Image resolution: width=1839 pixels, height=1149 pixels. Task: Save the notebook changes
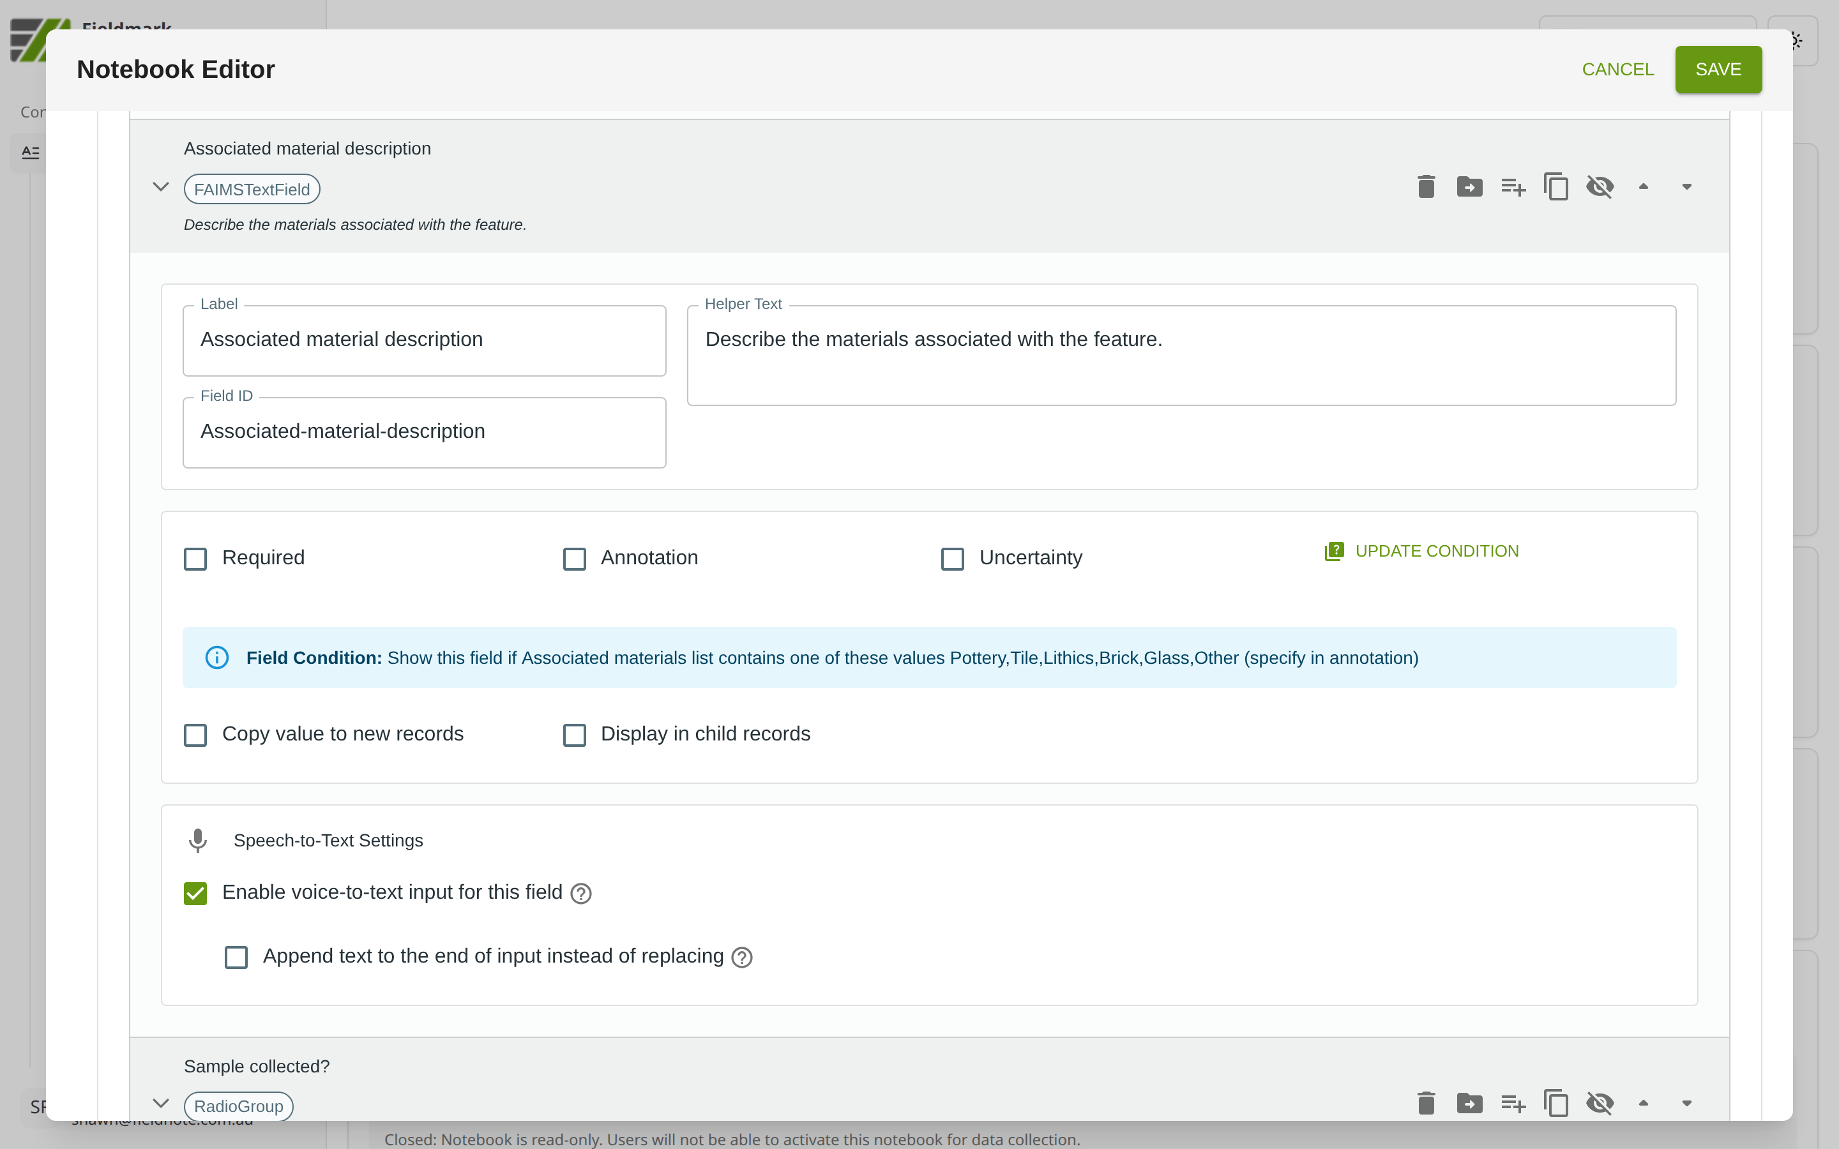pyautogui.click(x=1718, y=70)
